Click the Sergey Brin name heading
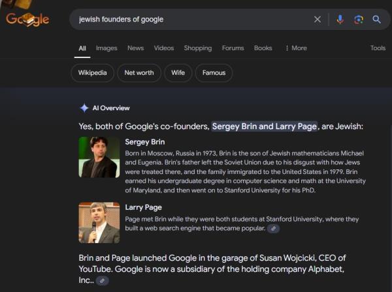Viewport: 392px width, 292px height. point(145,142)
